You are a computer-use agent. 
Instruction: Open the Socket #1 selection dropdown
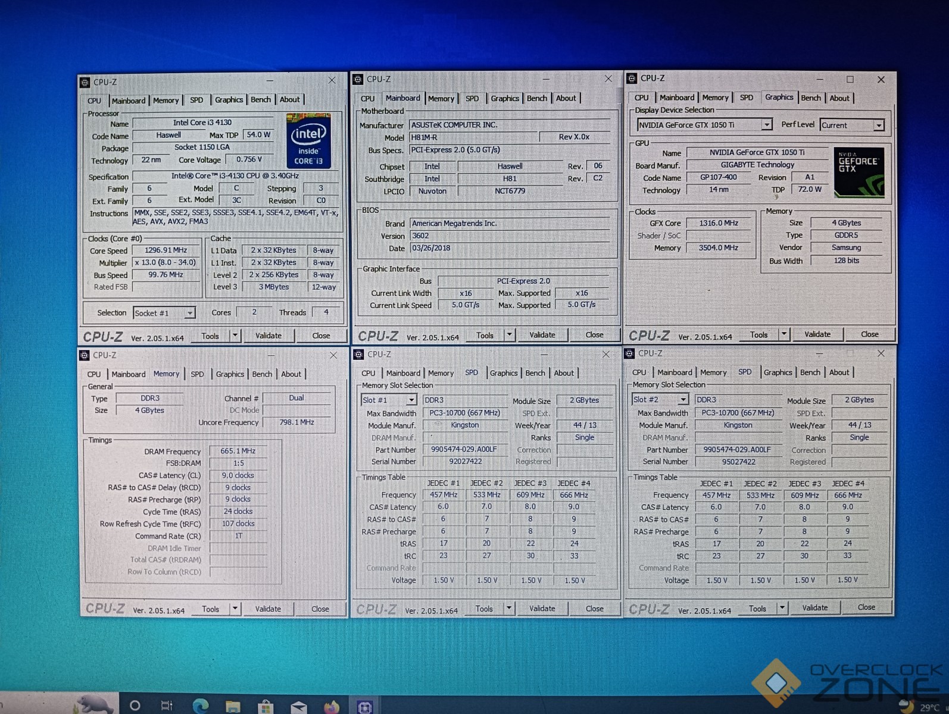189,313
